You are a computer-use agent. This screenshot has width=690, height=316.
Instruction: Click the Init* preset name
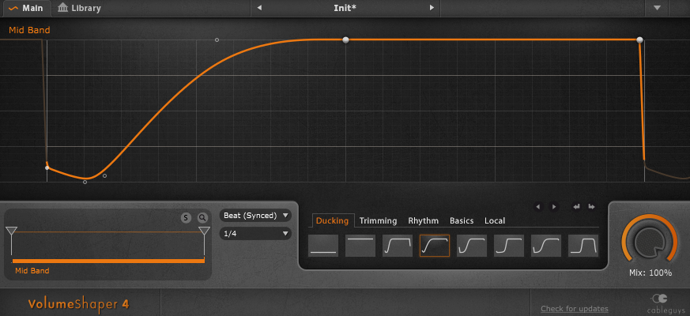(345, 8)
